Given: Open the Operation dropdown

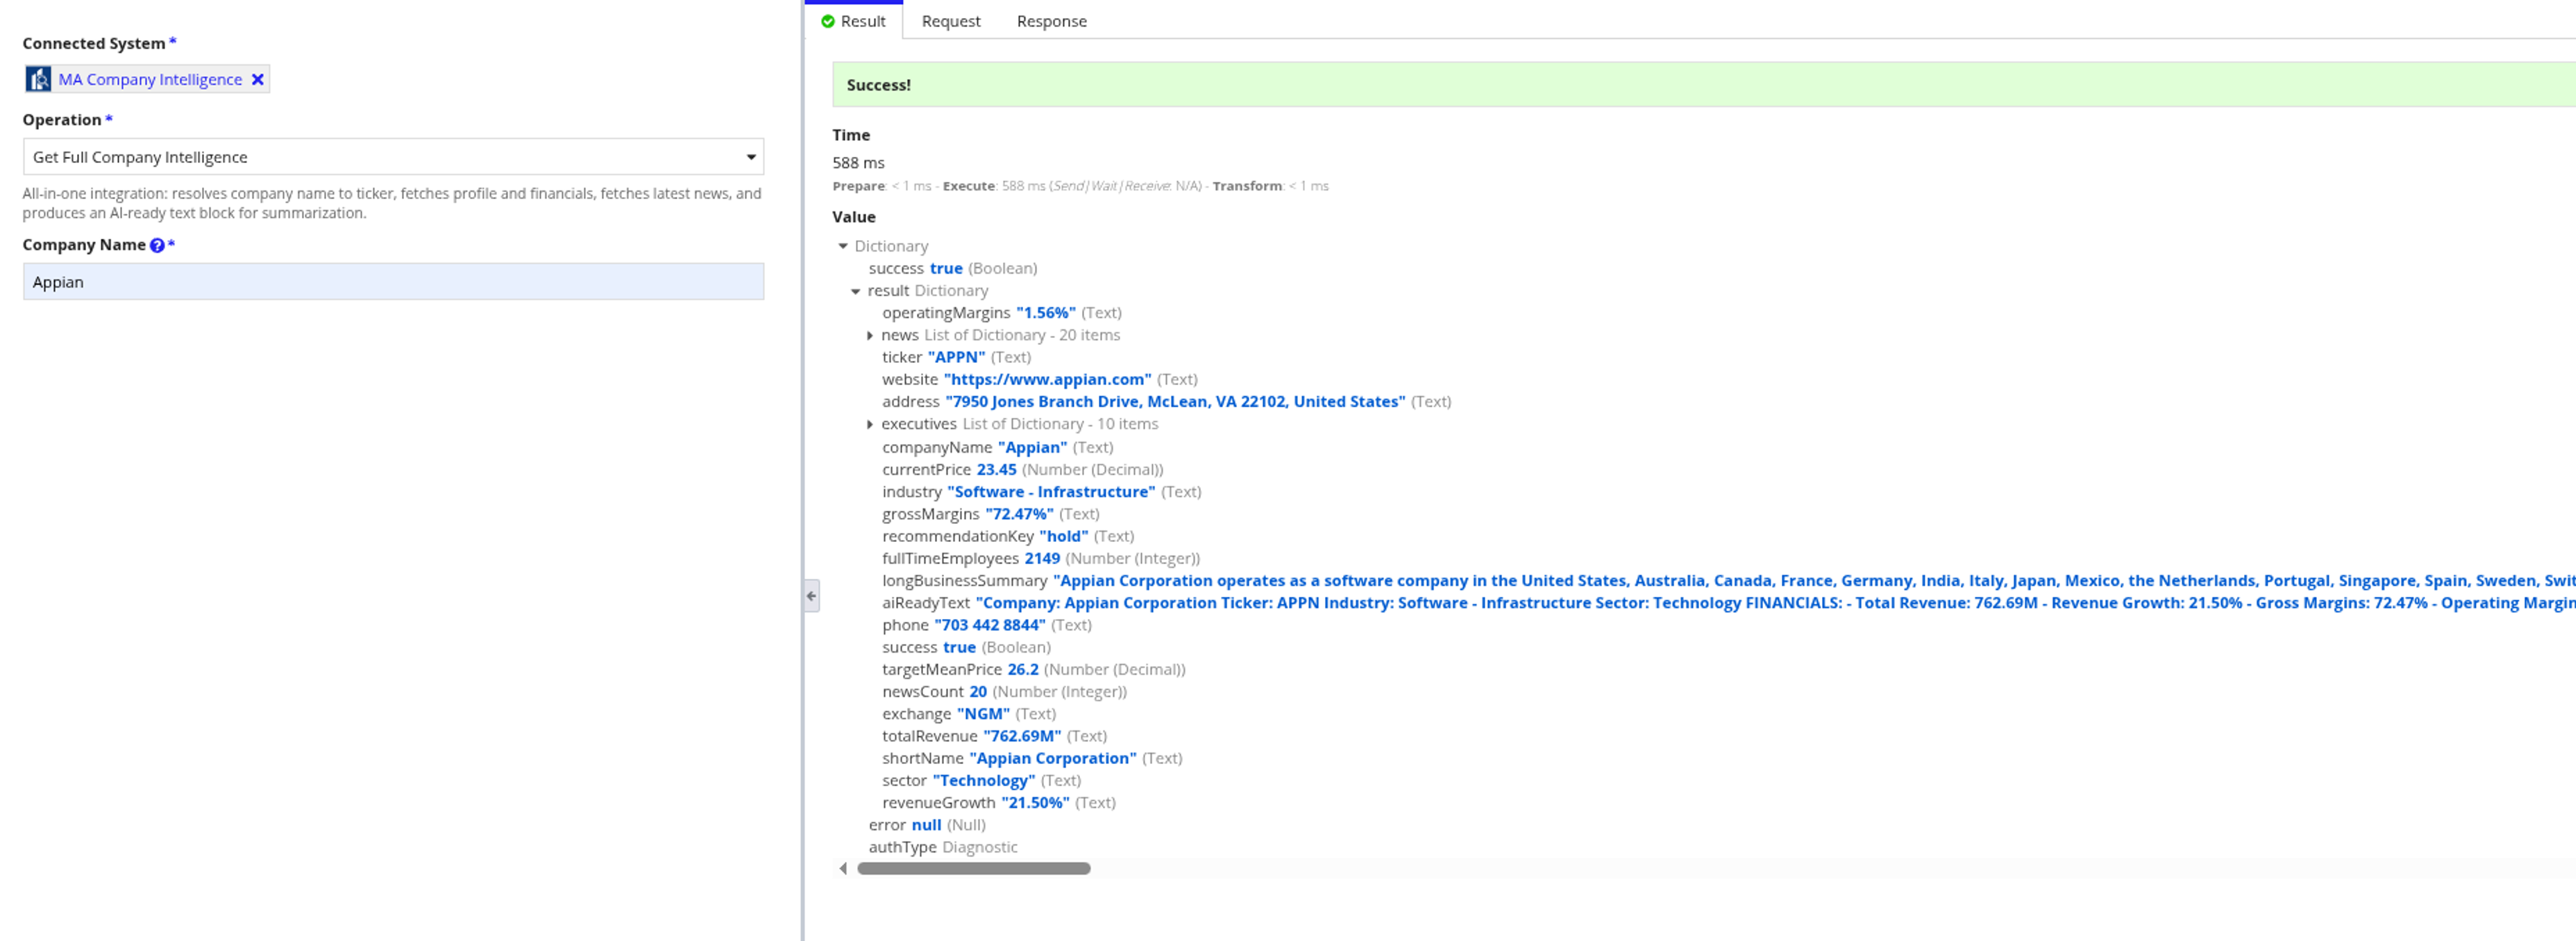Looking at the screenshot, I should pyautogui.click(x=393, y=157).
